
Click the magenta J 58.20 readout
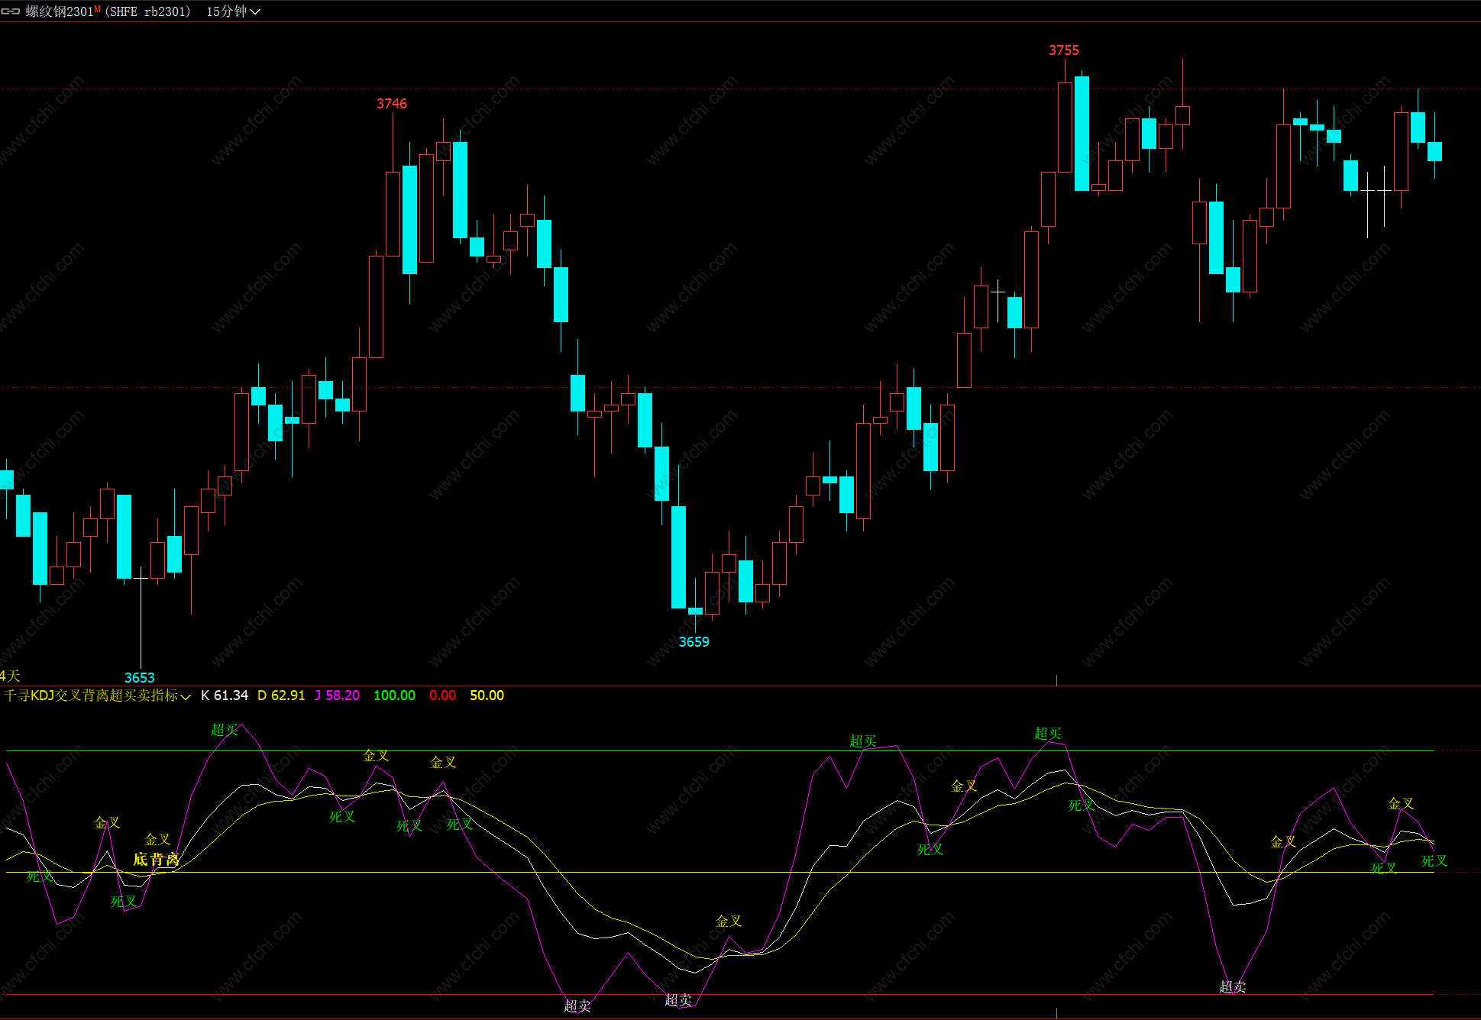click(337, 696)
